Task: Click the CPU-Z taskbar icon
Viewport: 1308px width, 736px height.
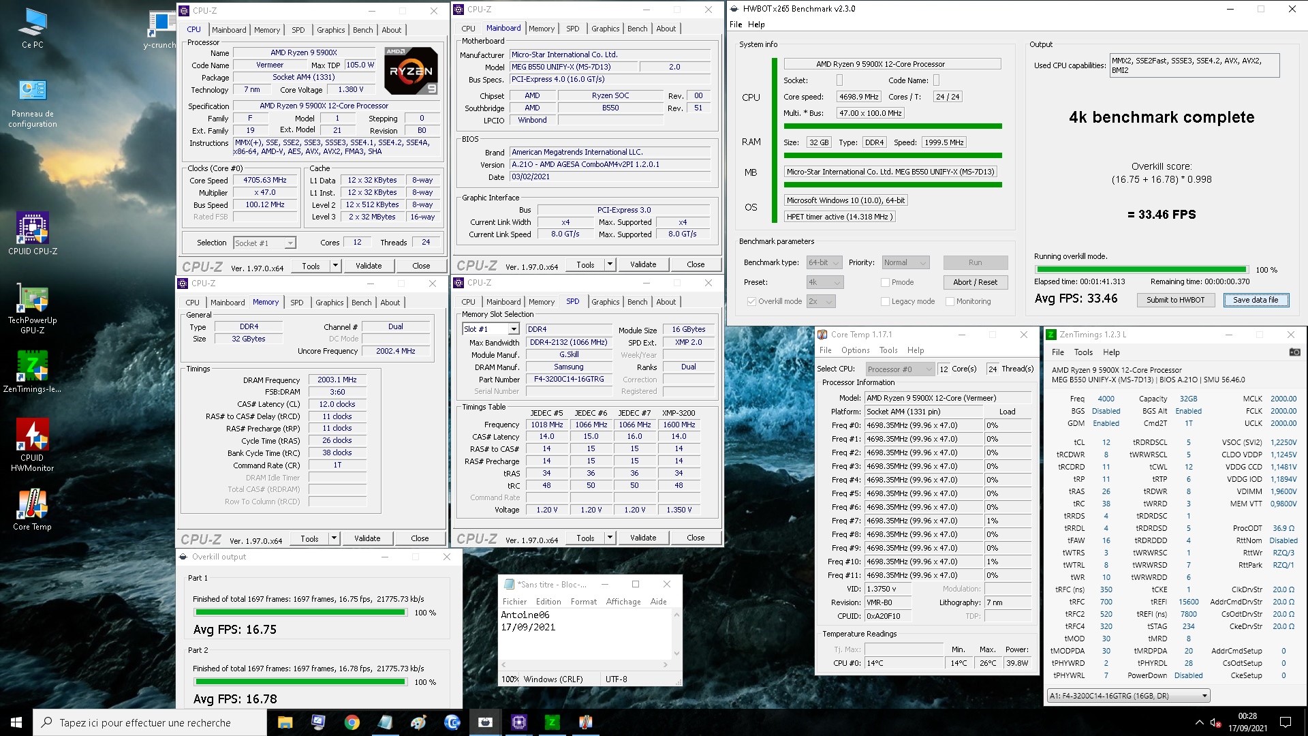Action: [518, 722]
